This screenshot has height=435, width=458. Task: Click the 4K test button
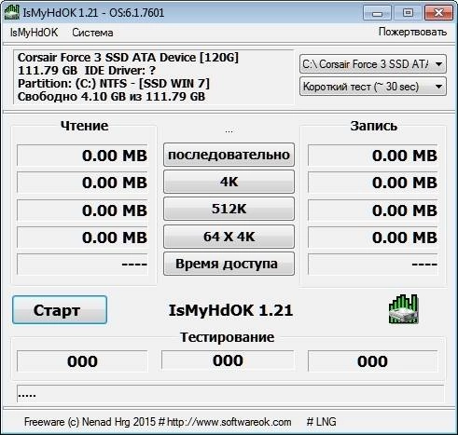tap(229, 182)
